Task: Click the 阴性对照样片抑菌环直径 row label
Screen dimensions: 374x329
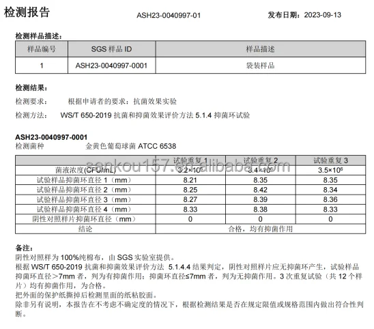Action: click(84, 219)
